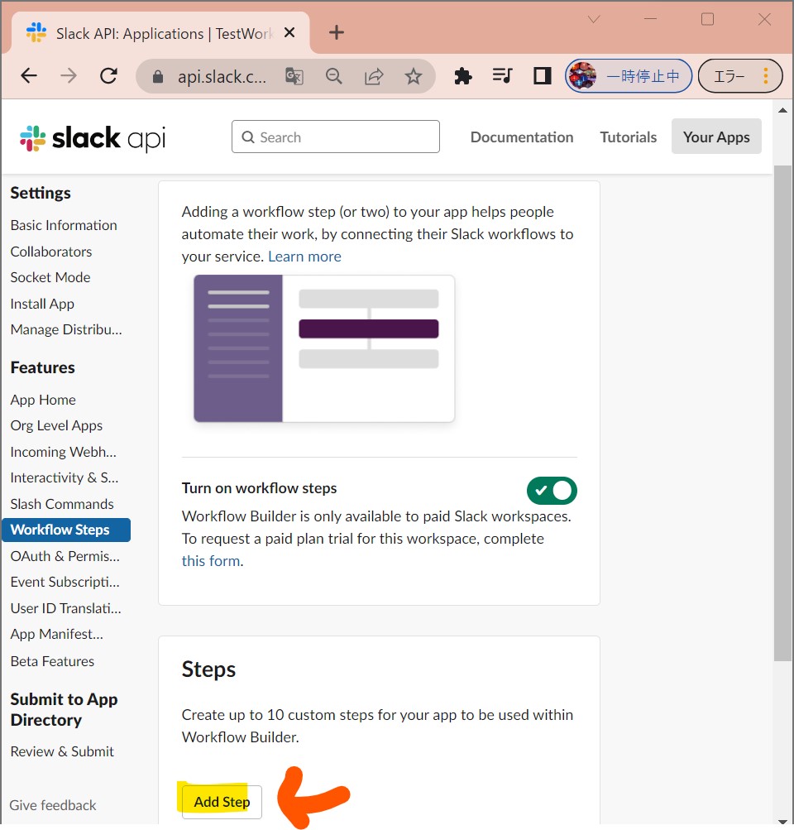Open the Collaborators settings page

tap(51, 252)
